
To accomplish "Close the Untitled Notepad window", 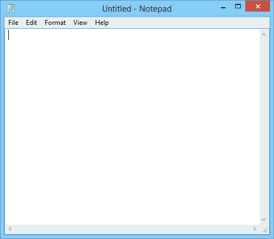I will tap(257, 6).
